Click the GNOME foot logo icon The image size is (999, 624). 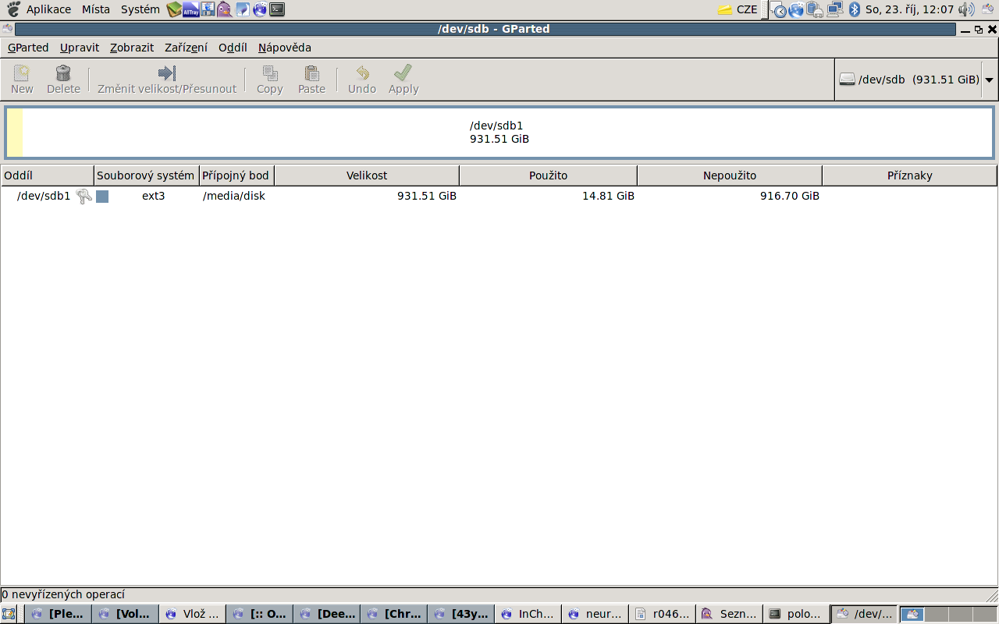(12, 9)
